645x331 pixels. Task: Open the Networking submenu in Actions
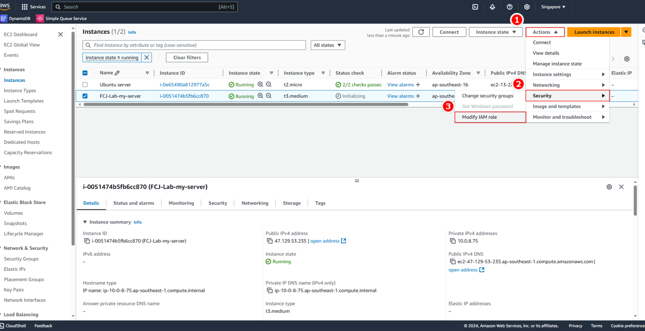point(567,85)
